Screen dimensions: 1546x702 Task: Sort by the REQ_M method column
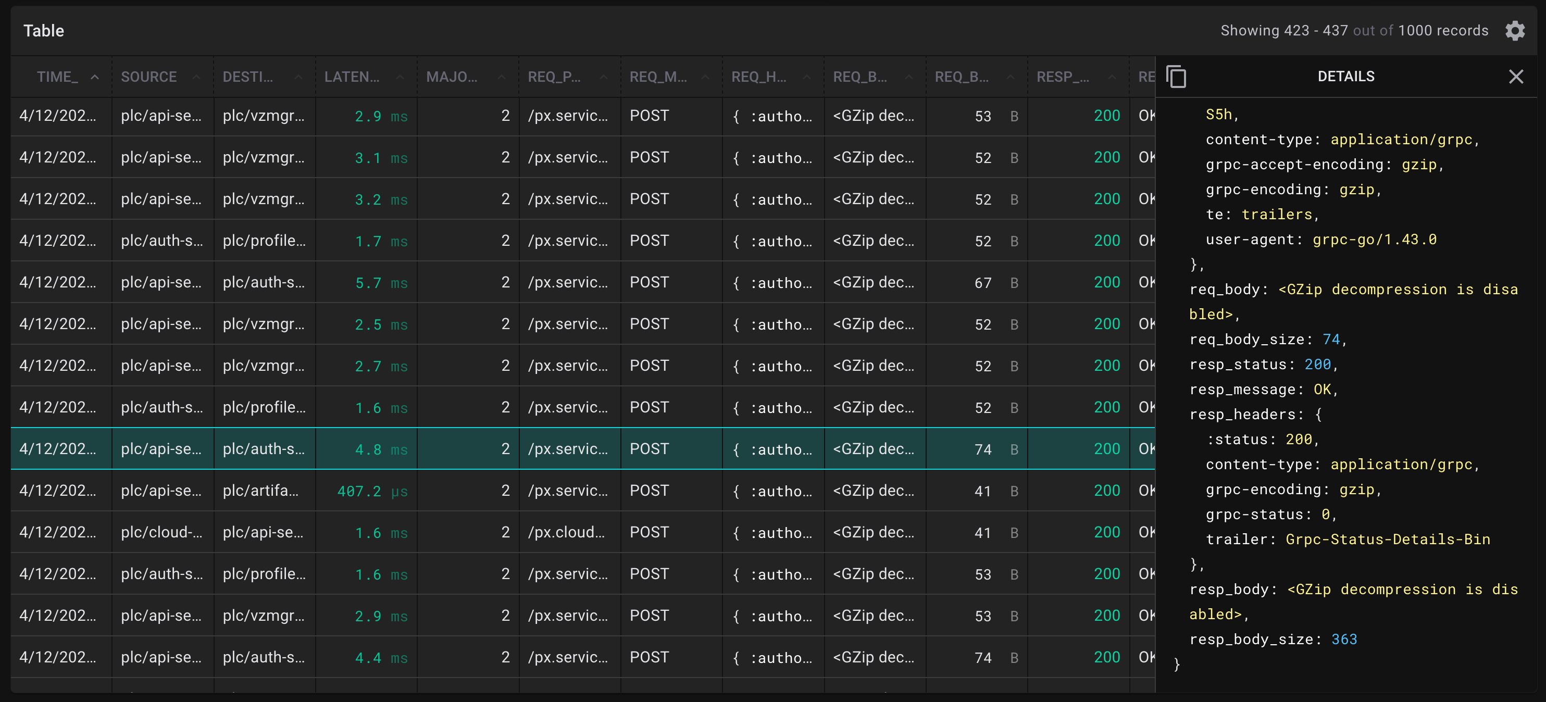coord(705,77)
